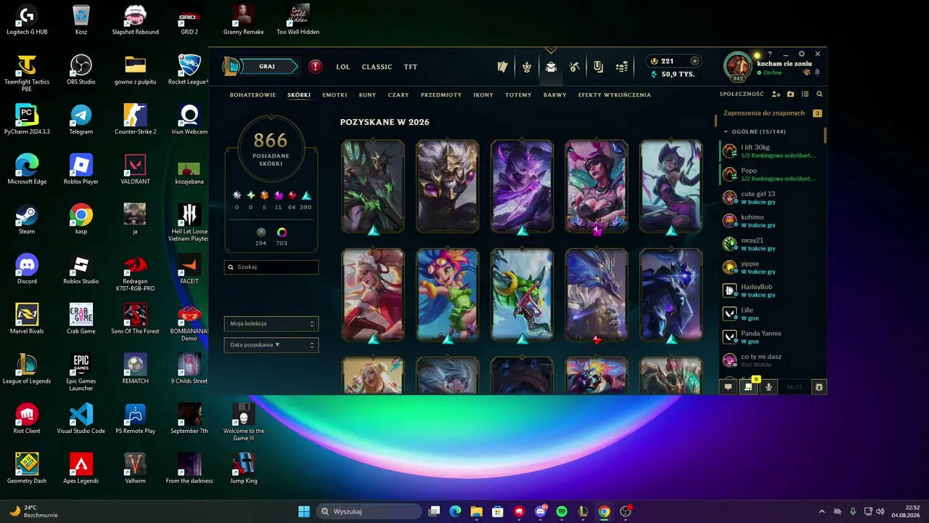Select friend Panda Yannis in list
The height and width of the screenshot is (523, 929).
(772, 337)
